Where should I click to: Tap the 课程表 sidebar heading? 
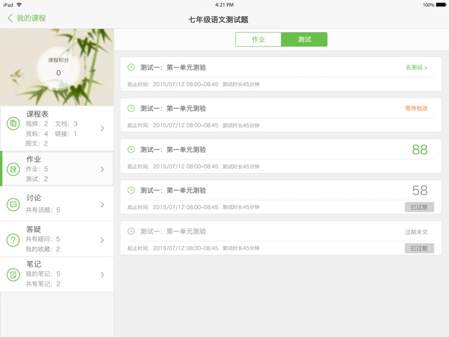[x=37, y=114]
